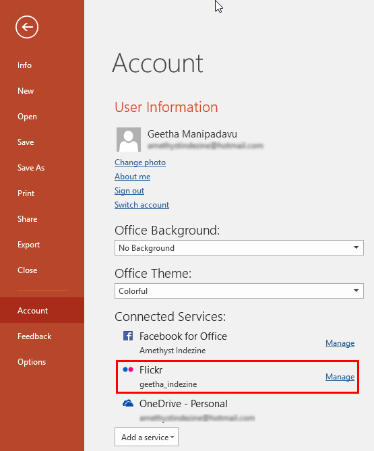Image resolution: width=374 pixels, height=451 pixels.
Task: Select New in the backstage menu
Action: click(x=26, y=91)
